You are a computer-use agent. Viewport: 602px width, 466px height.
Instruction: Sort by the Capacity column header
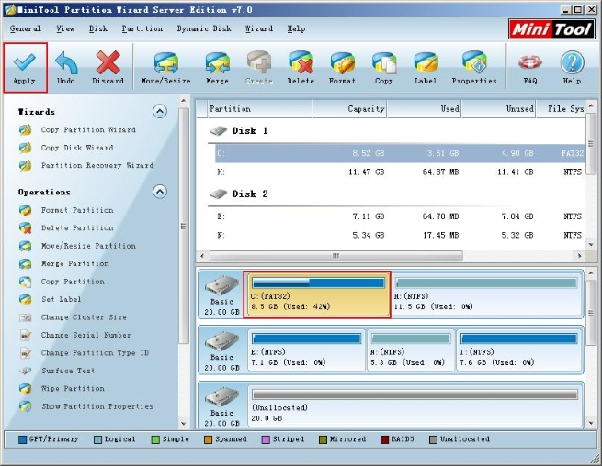coord(349,109)
